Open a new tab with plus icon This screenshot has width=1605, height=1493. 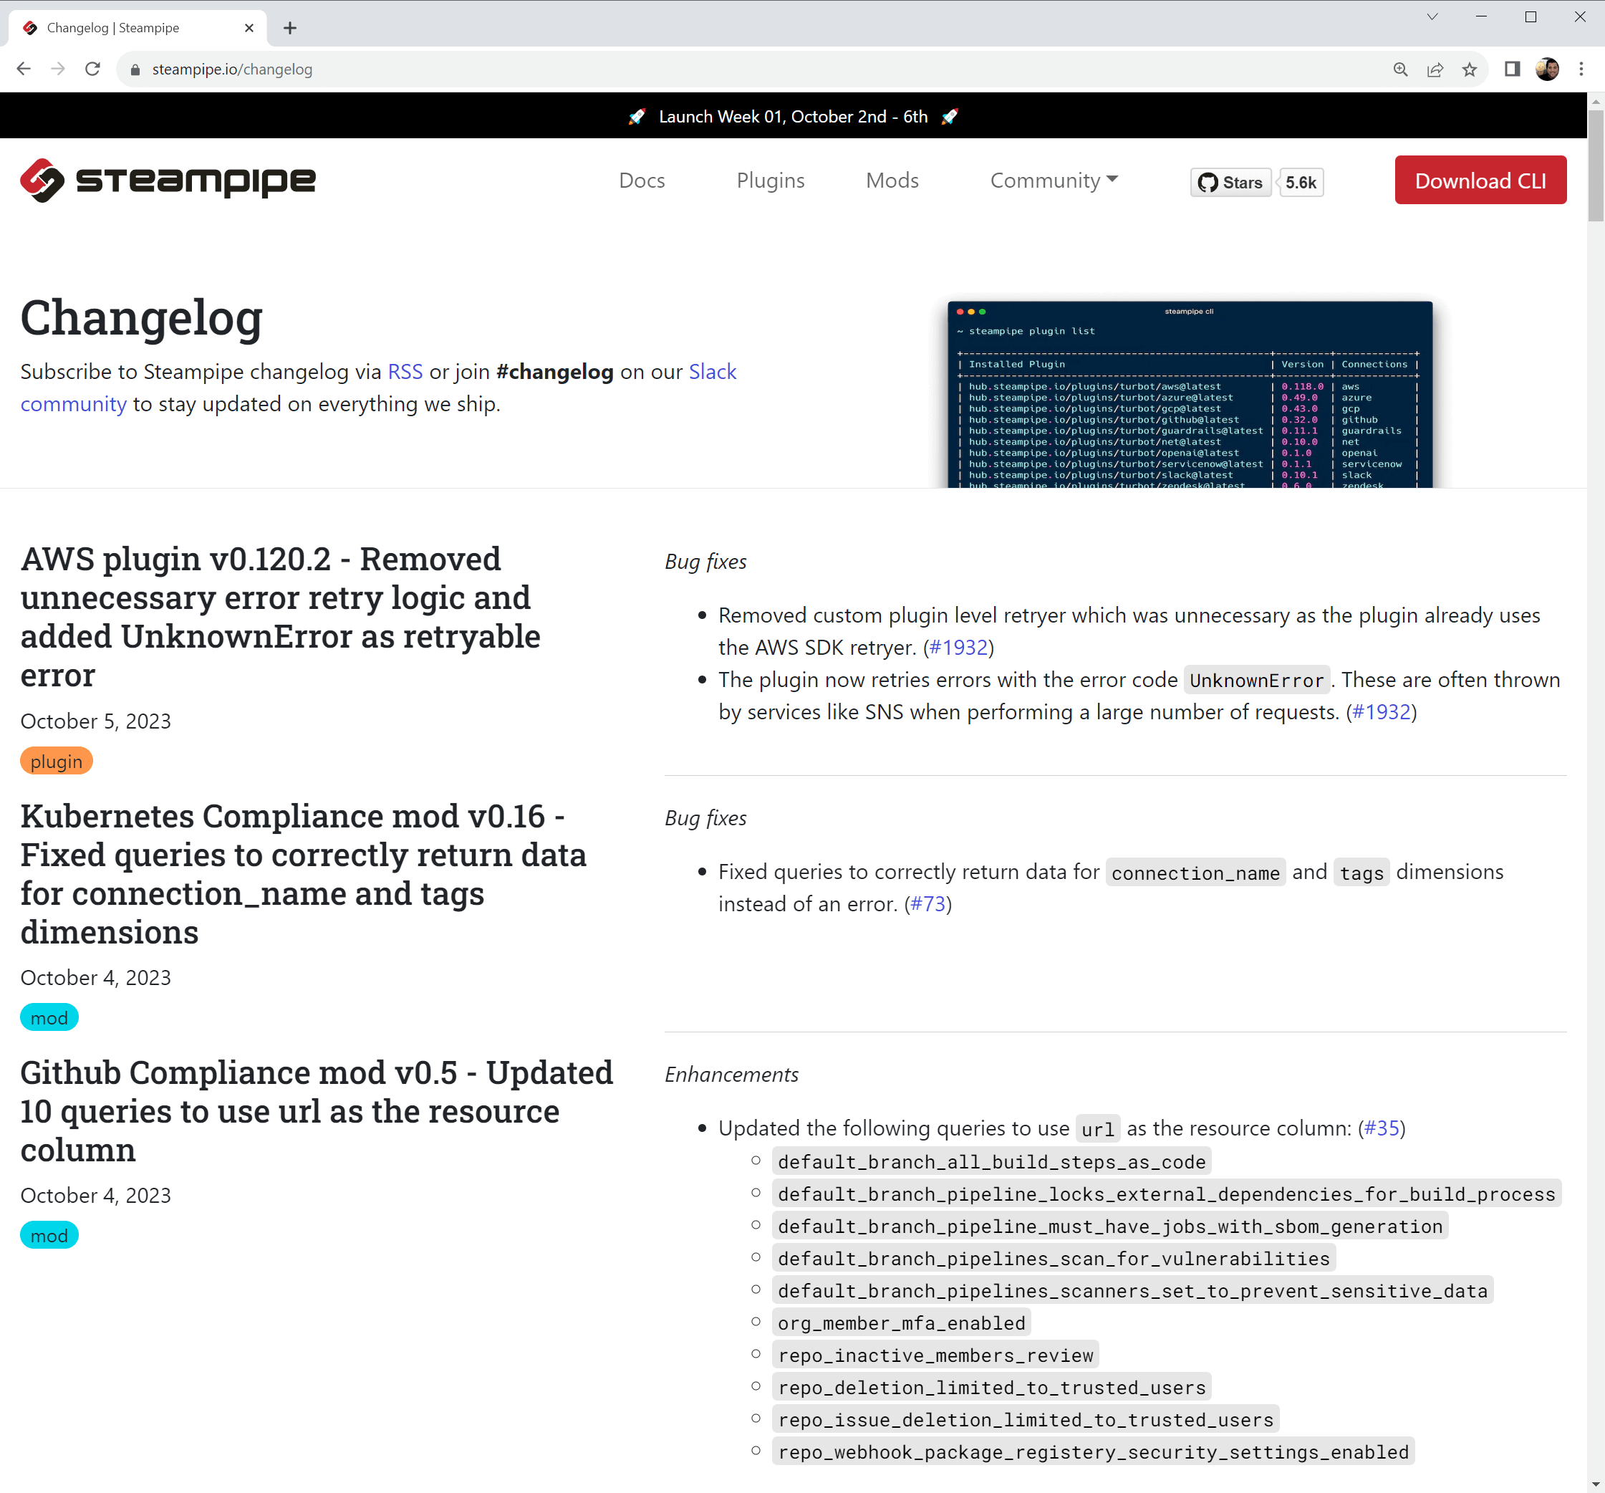pyautogui.click(x=290, y=28)
